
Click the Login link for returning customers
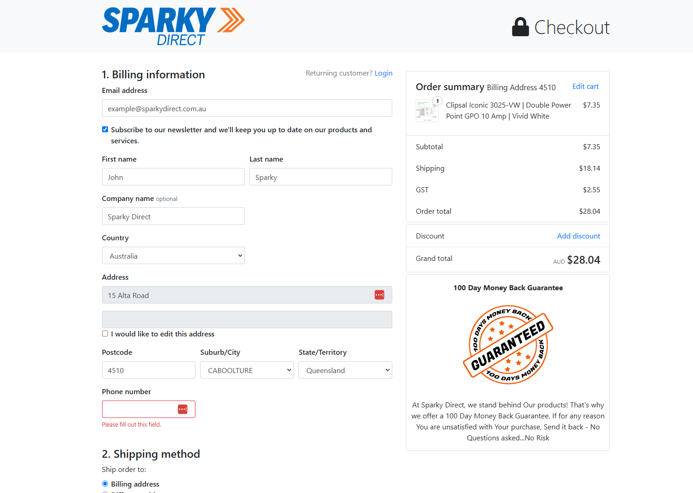[x=384, y=73]
